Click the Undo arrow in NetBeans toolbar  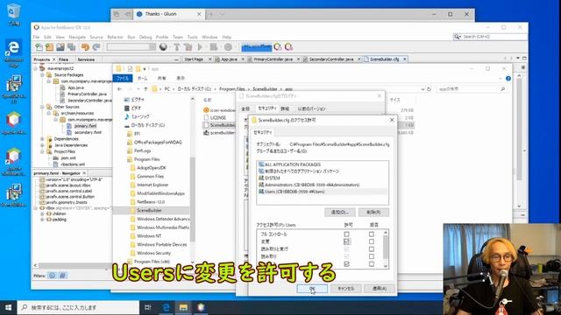(x=85, y=46)
